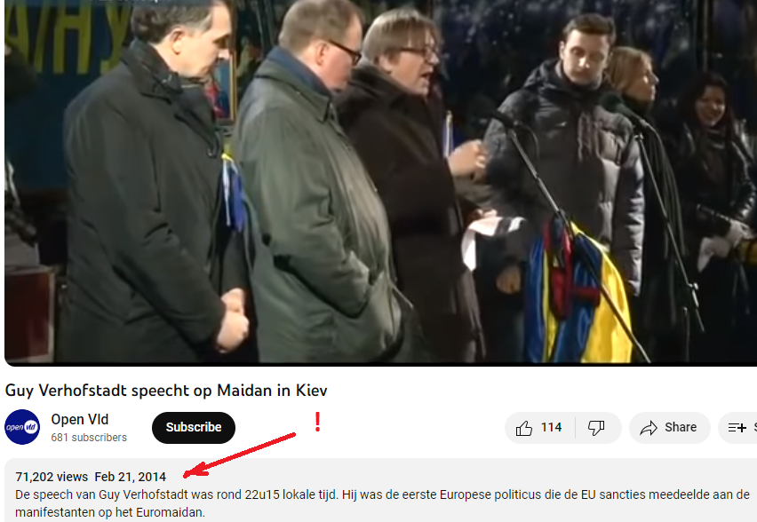Screen dimensions: 757x522
Task: Subscribe to the Open Vld channel
Action: tap(194, 427)
